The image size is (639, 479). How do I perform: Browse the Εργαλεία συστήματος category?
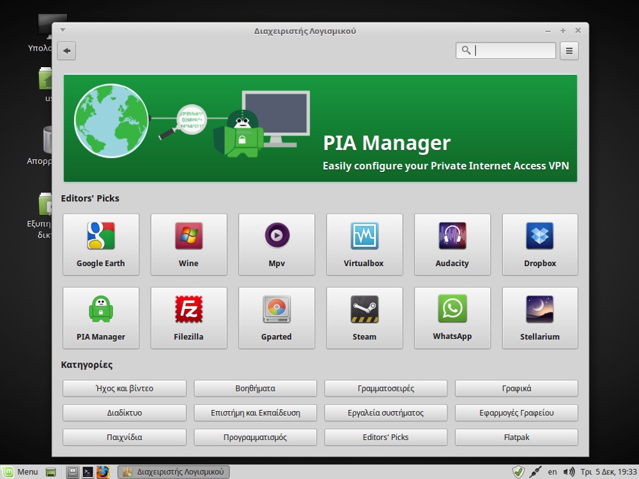(385, 413)
